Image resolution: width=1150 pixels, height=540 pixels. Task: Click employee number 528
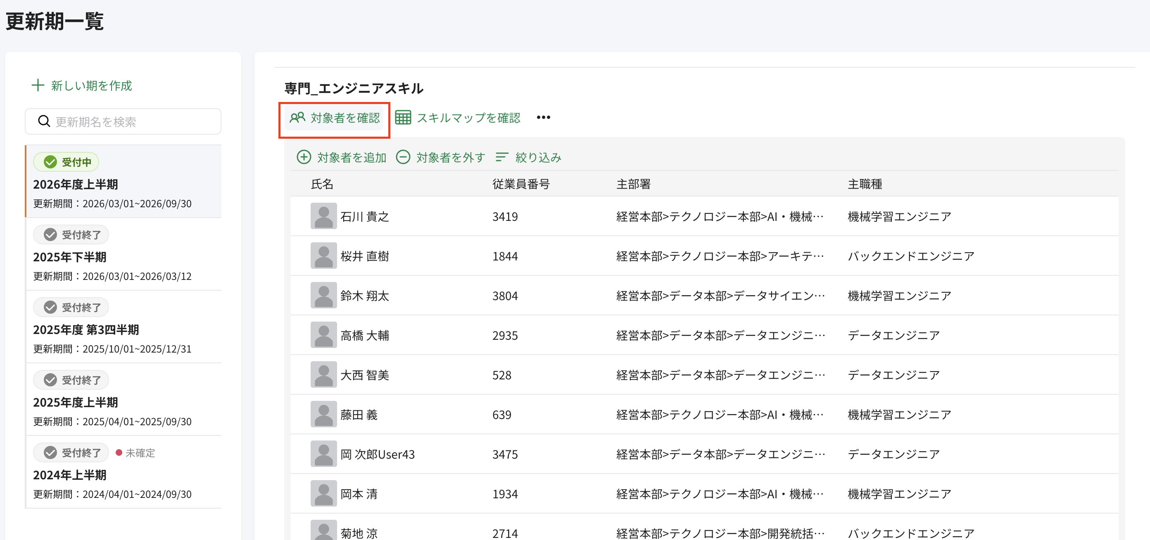click(x=502, y=375)
